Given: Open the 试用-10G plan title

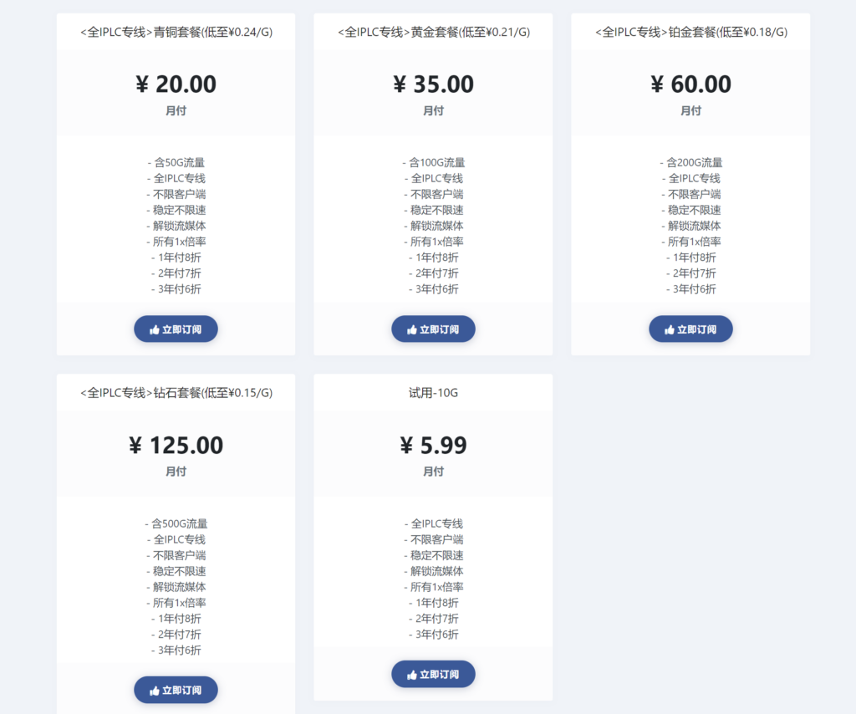Looking at the screenshot, I should 434,393.
